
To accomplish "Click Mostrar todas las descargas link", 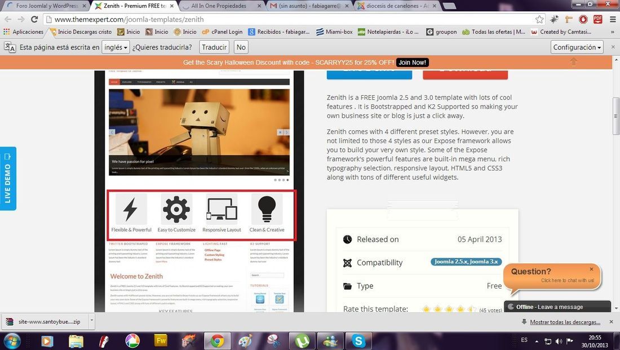I will point(565,322).
